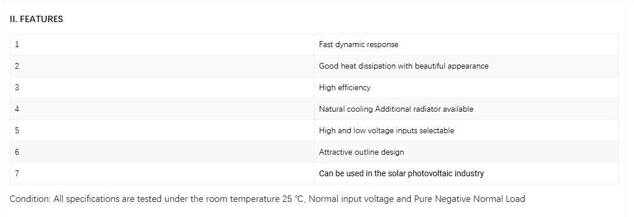Select the row number 5 cell
The height and width of the screenshot is (217, 634).
(x=162, y=130)
